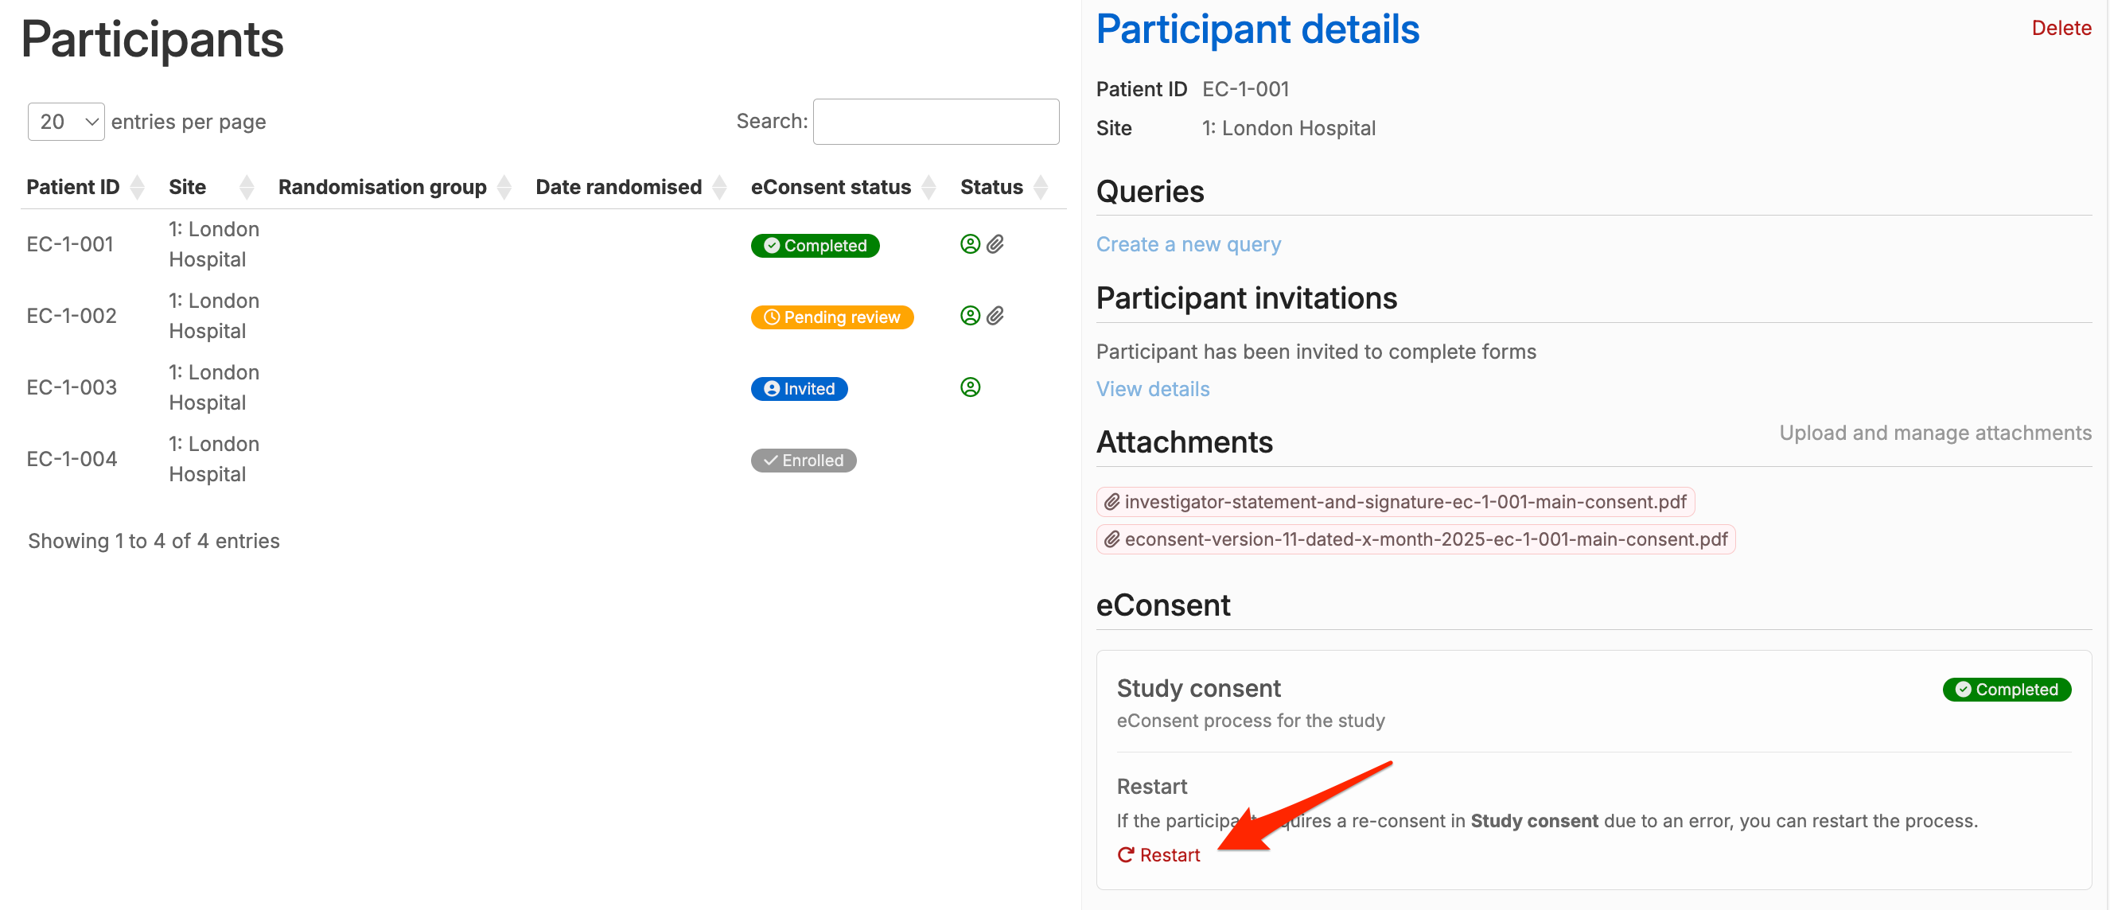This screenshot has width=2110, height=910.
Task: View details of participant invitations
Action: tap(1153, 389)
